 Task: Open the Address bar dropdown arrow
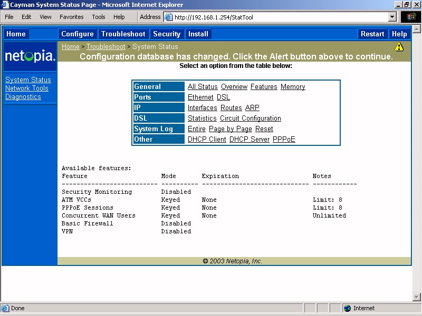click(x=392, y=17)
